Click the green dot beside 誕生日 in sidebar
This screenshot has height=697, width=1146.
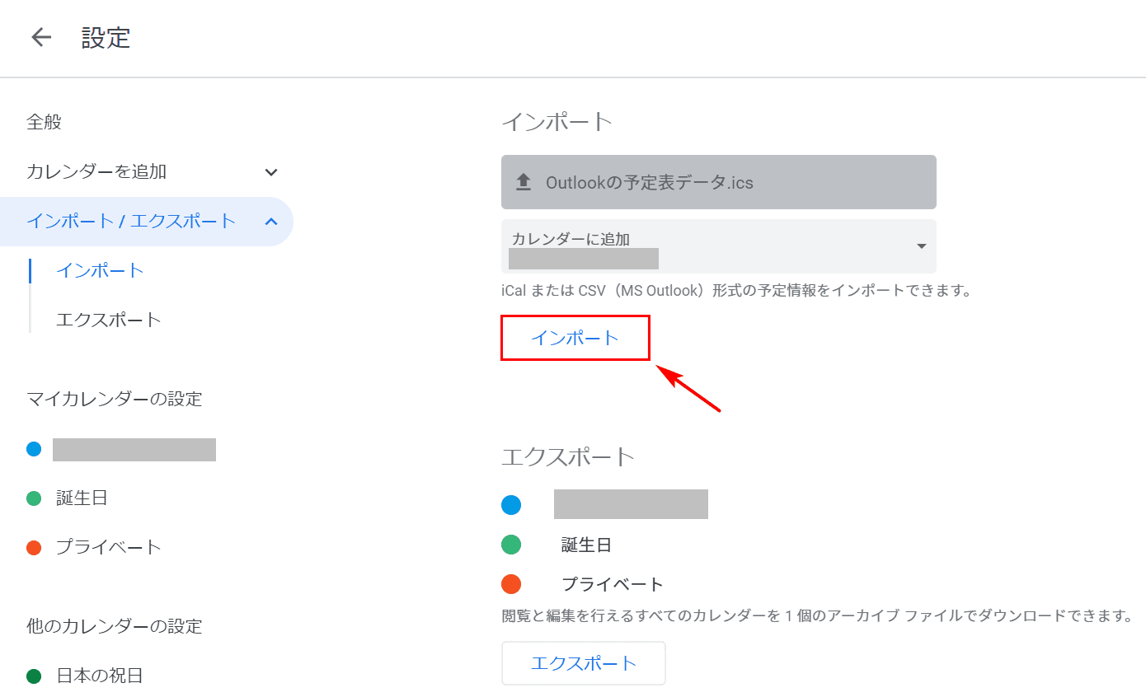34,498
